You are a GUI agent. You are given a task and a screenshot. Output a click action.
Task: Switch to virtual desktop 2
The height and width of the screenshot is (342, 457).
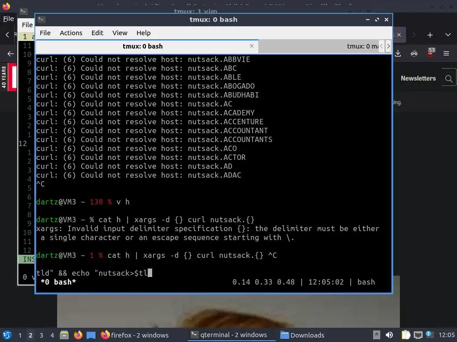point(30,335)
